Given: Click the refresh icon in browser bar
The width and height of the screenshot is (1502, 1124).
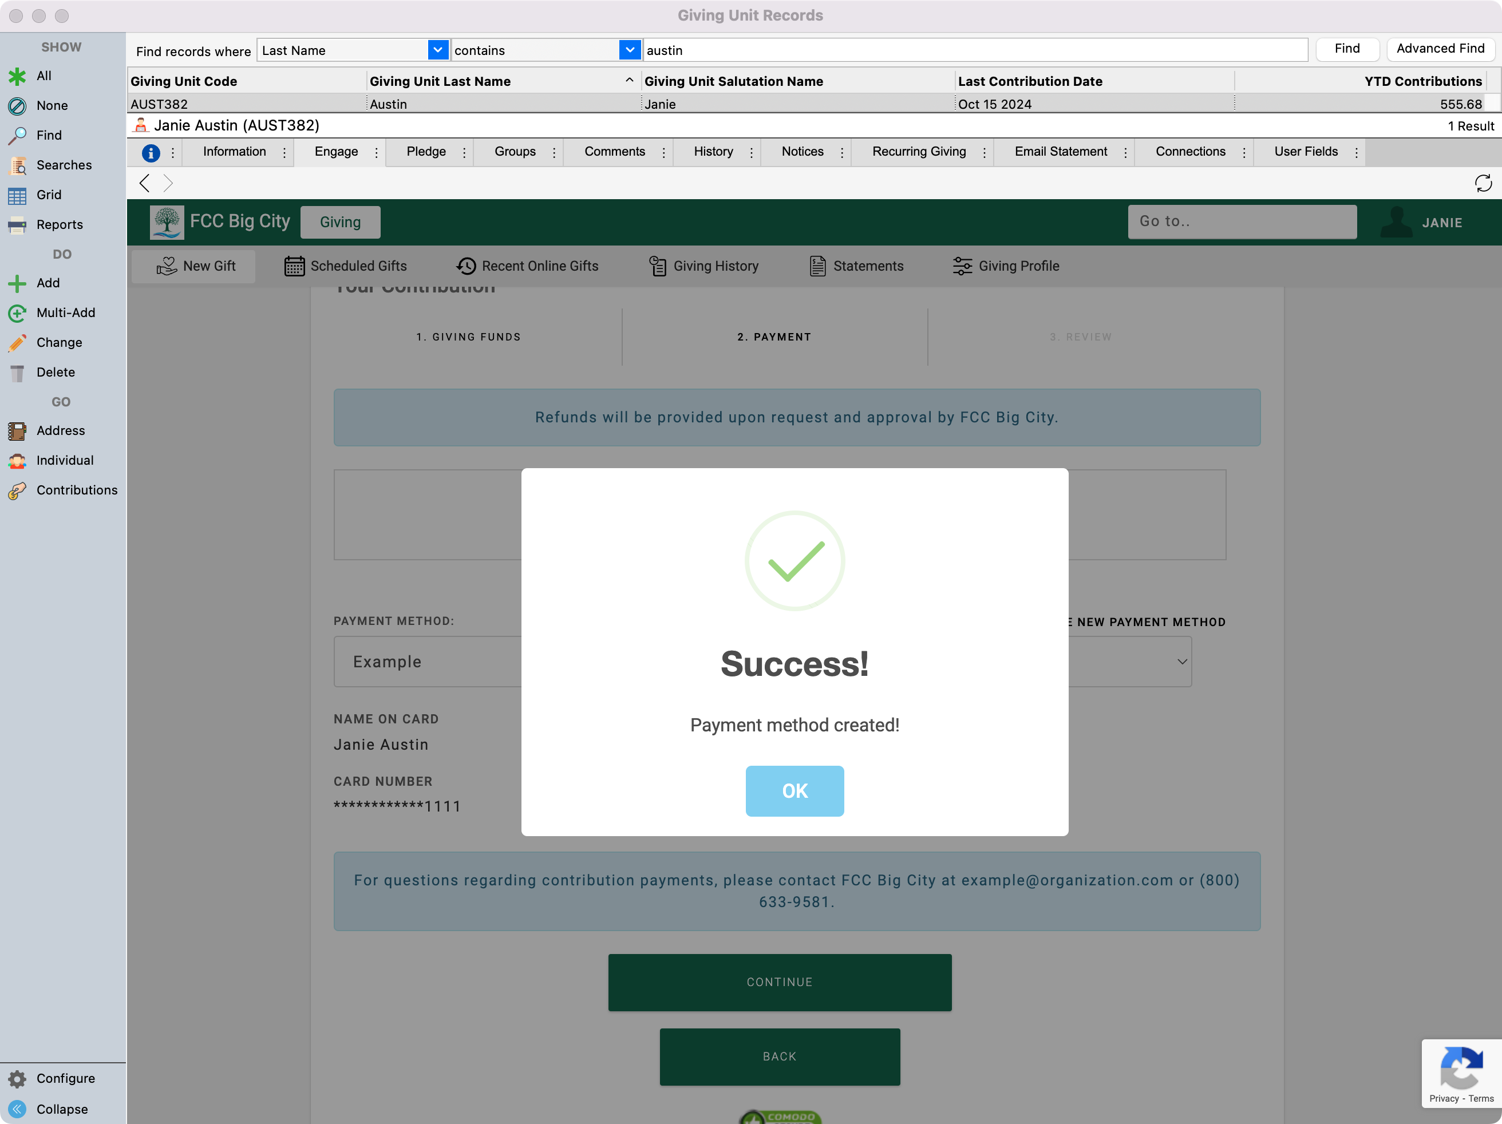Looking at the screenshot, I should (1483, 183).
